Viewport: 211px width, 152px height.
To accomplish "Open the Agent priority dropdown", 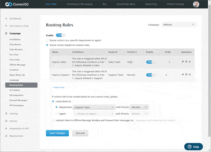I will 139,114.
